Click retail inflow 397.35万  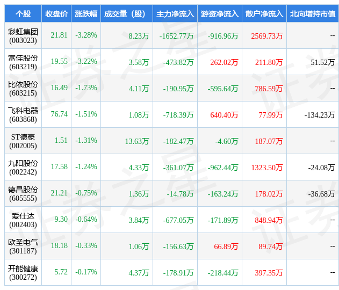coord(269,273)
